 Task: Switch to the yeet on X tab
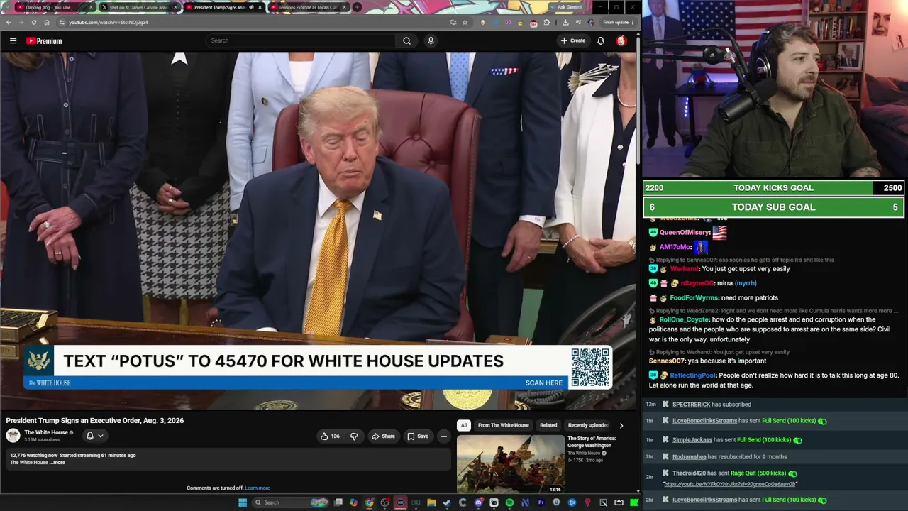coord(138,7)
